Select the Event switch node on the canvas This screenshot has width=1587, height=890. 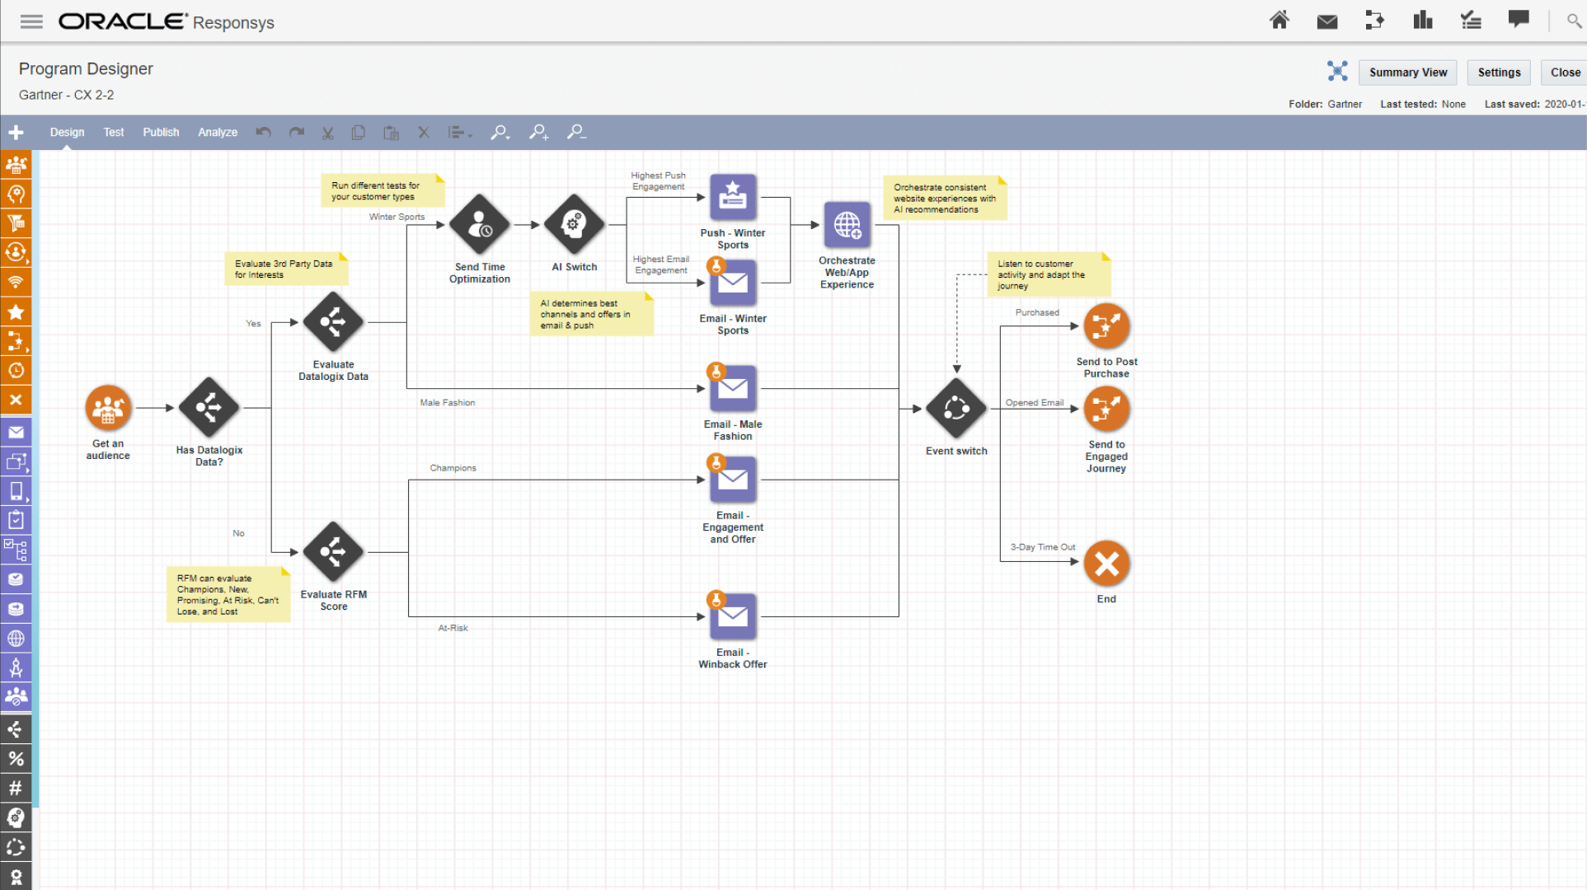955,407
